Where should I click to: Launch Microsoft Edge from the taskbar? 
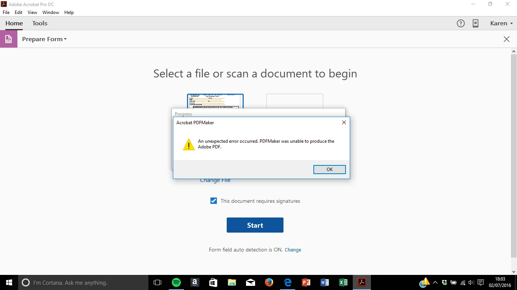pos(288,282)
